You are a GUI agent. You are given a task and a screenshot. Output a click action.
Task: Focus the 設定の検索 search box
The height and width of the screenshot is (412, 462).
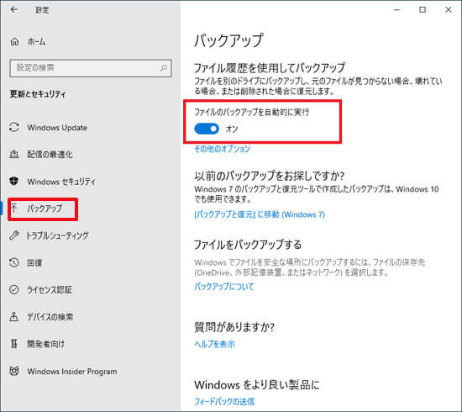pos(91,68)
